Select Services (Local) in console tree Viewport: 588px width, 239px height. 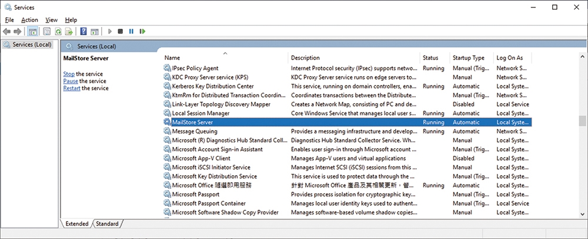pyautogui.click(x=28, y=45)
